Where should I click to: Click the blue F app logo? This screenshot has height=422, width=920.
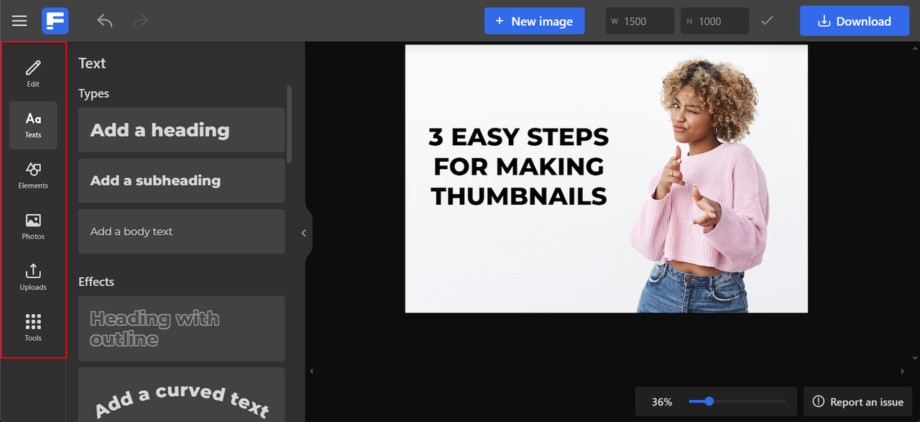(55, 21)
